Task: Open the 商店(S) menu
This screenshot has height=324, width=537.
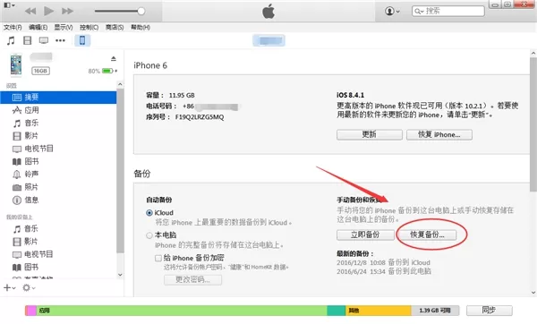Action: [x=115, y=28]
